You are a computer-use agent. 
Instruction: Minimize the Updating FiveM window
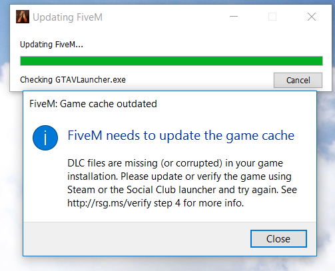coord(234,17)
